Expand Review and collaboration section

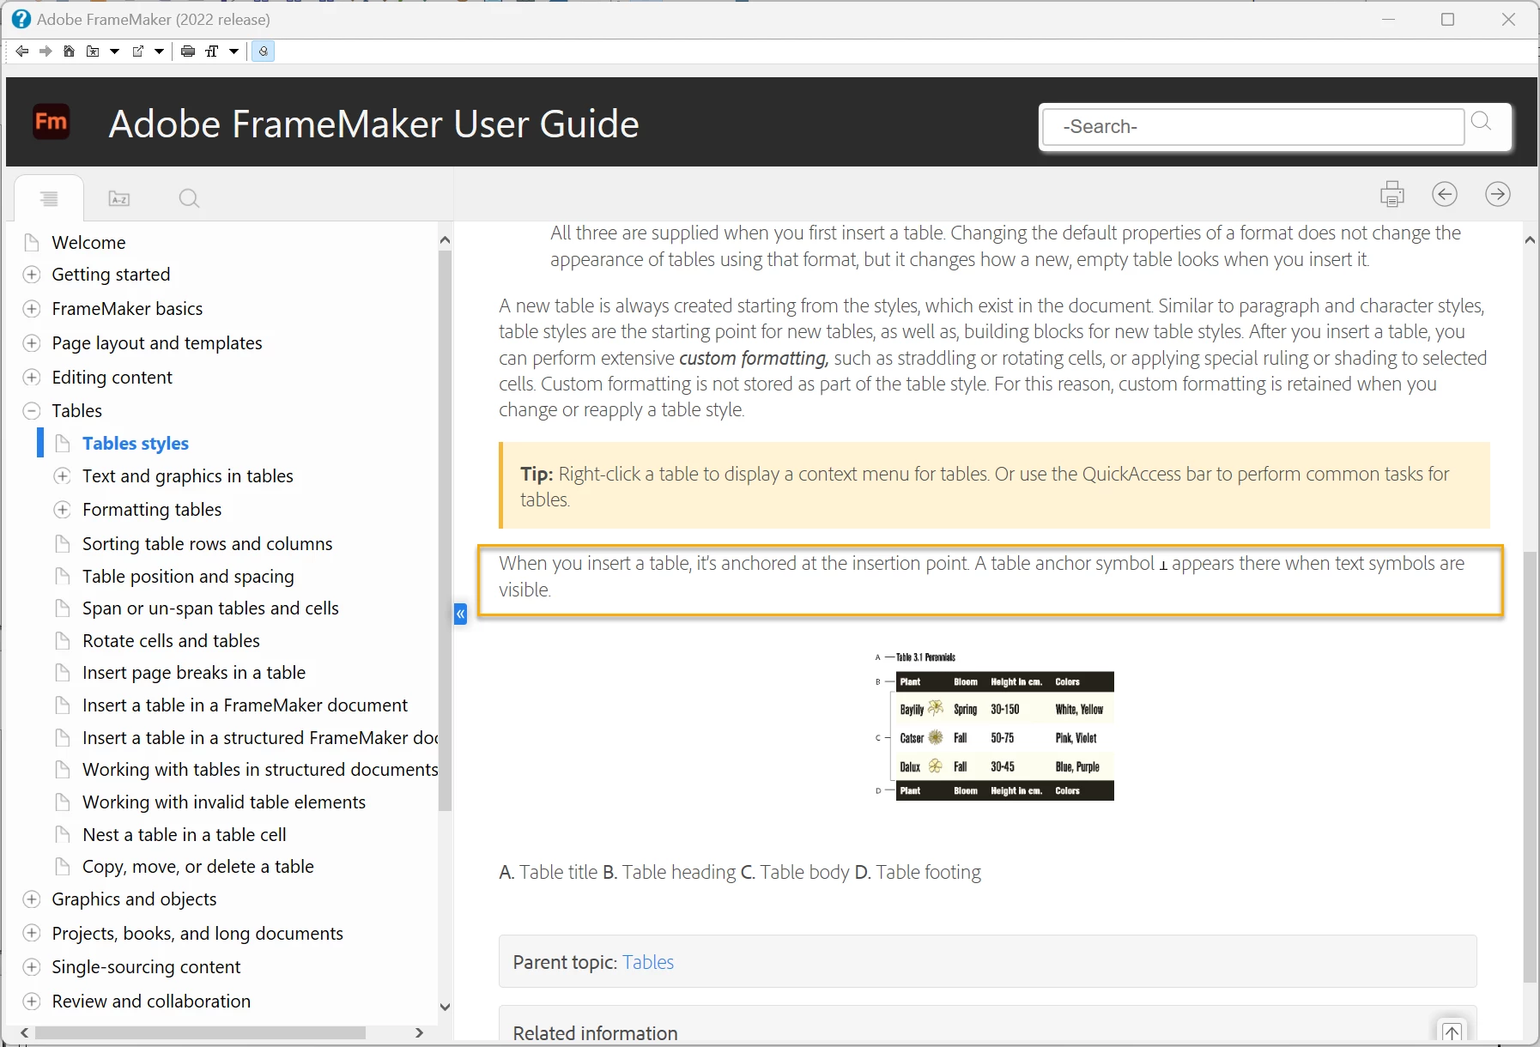(32, 1002)
